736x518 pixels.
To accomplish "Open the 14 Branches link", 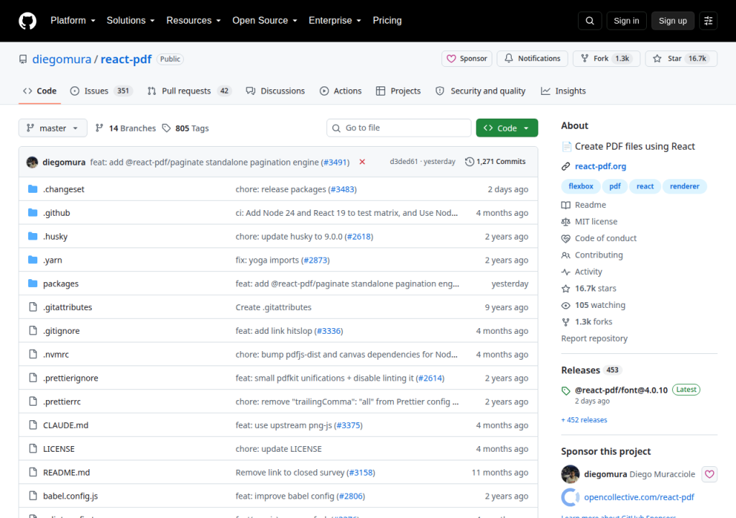I will click(x=125, y=128).
